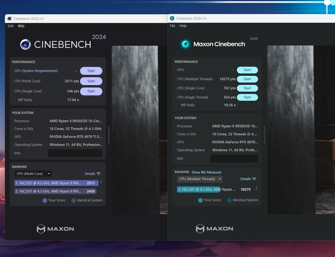Click the 18.56 x MP Ratio value
Screen dimensions: 335x257
230,105
